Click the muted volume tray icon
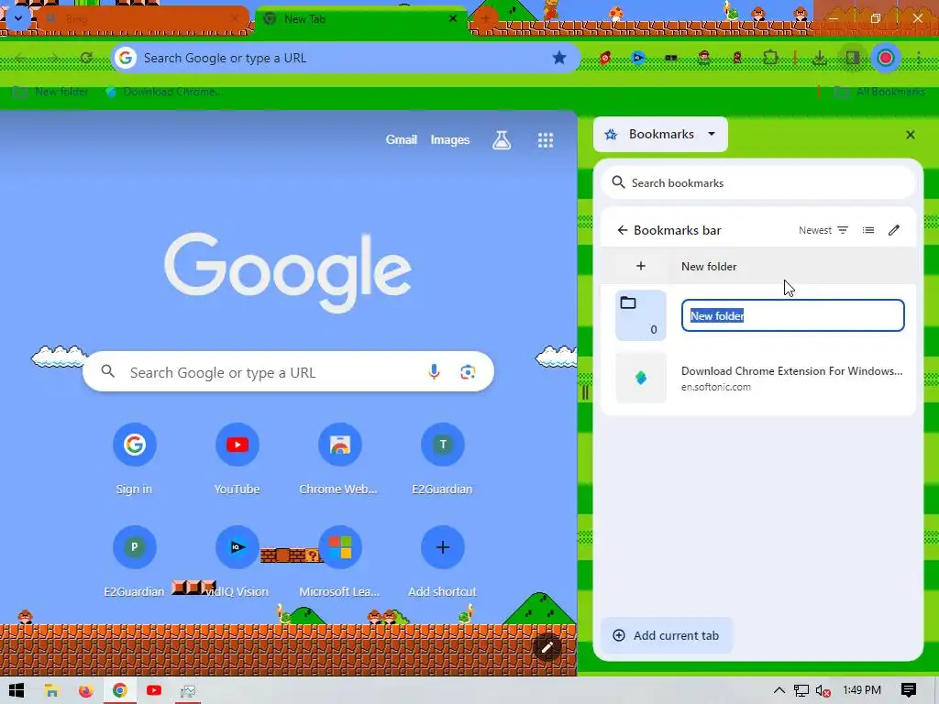 [x=823, y=691]
